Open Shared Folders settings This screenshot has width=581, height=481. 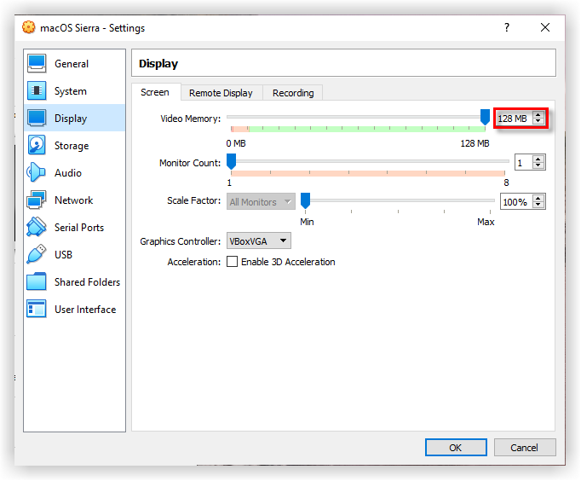point(74,281)
